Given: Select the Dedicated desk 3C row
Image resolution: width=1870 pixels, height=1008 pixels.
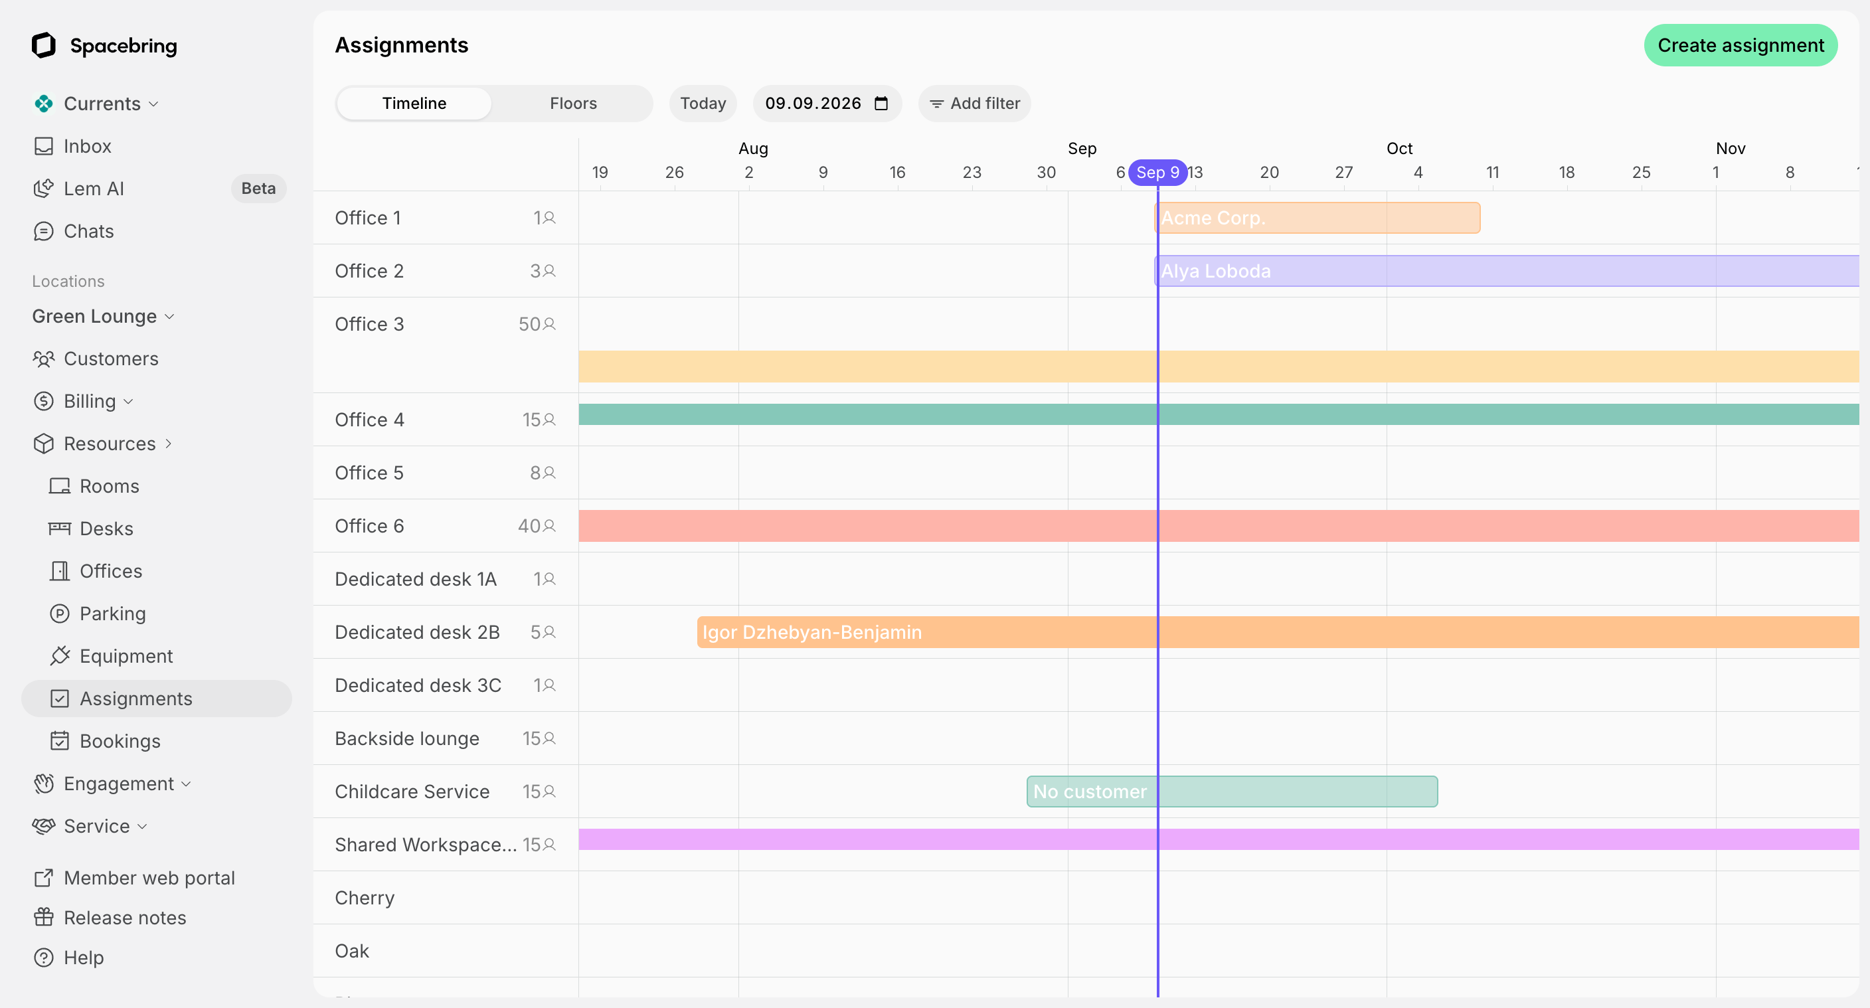Looking at the screenshot, I should pos(446,685).
